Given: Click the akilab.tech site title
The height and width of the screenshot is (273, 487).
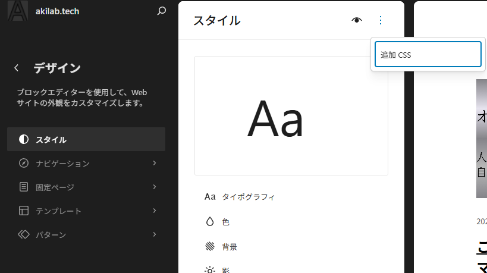Looking at the screenshot, I should coord(57,11).
